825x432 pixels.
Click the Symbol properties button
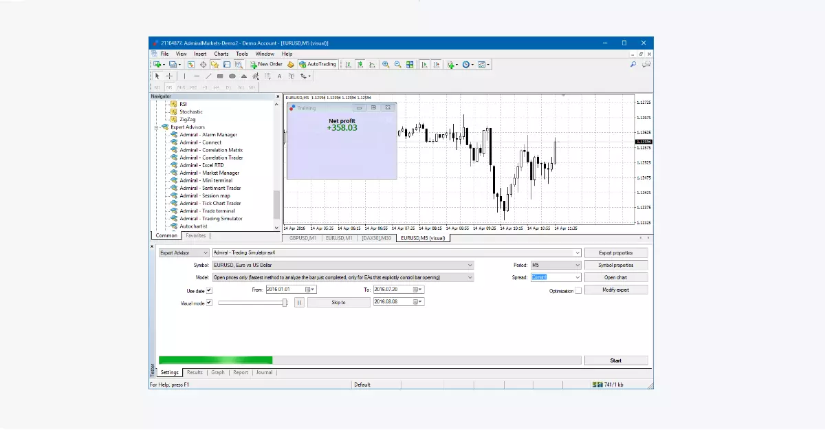tap(616, 265)
